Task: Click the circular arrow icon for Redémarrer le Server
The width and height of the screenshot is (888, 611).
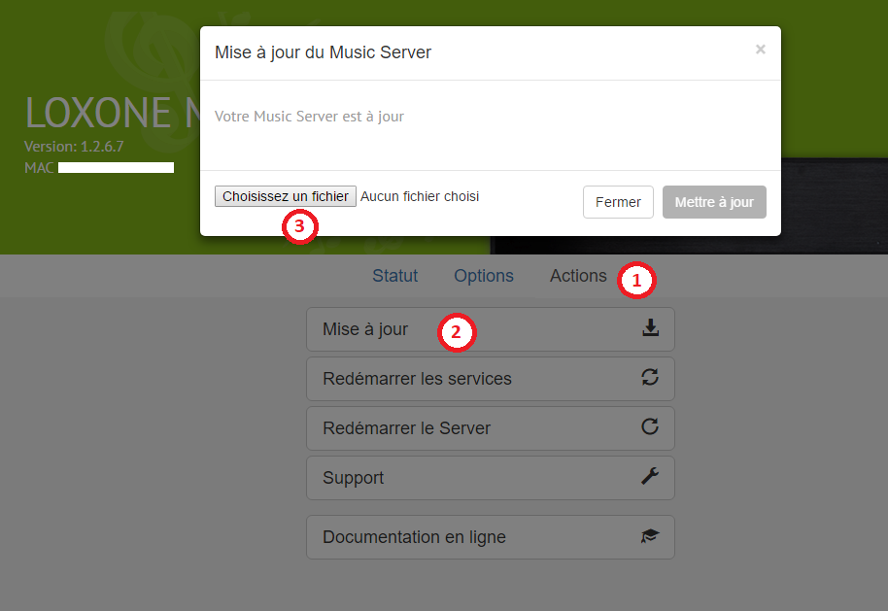Action: 650,427
